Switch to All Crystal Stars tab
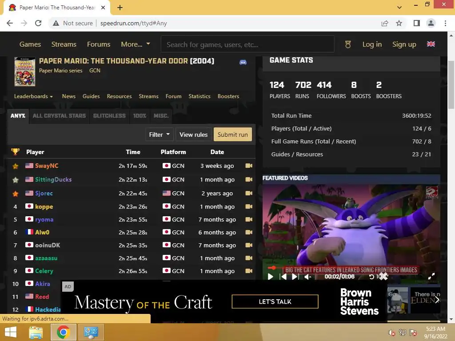The width and height of the screenshot is (455, 341). tap(59, 116)
